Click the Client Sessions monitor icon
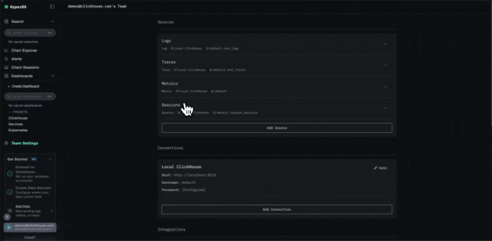 click(6, 67)
